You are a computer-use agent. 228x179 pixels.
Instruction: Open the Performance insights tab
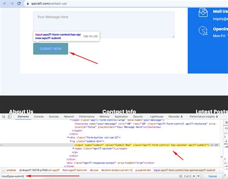coord(203,116)
